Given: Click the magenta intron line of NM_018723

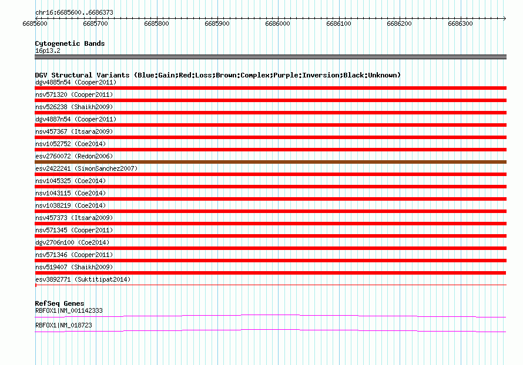Looking at the screenshot, I should (270, 330).
